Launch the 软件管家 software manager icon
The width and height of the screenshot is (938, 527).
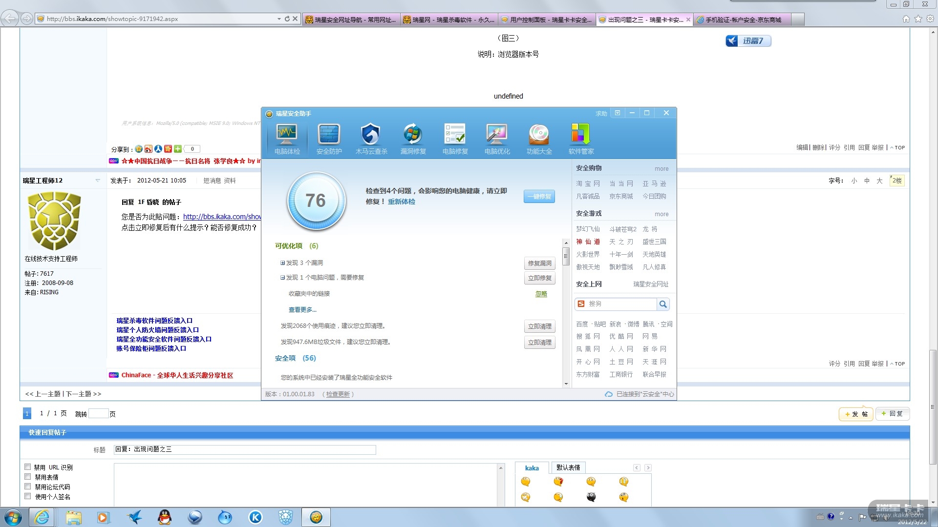coord(581,135)
